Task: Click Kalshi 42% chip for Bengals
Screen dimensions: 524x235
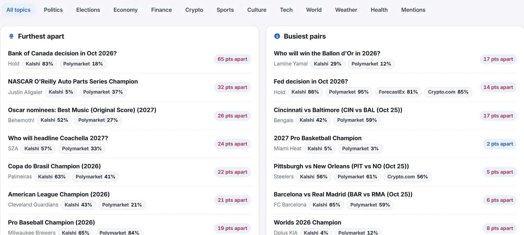Action: pyautogui.click(x=313, y=120)
